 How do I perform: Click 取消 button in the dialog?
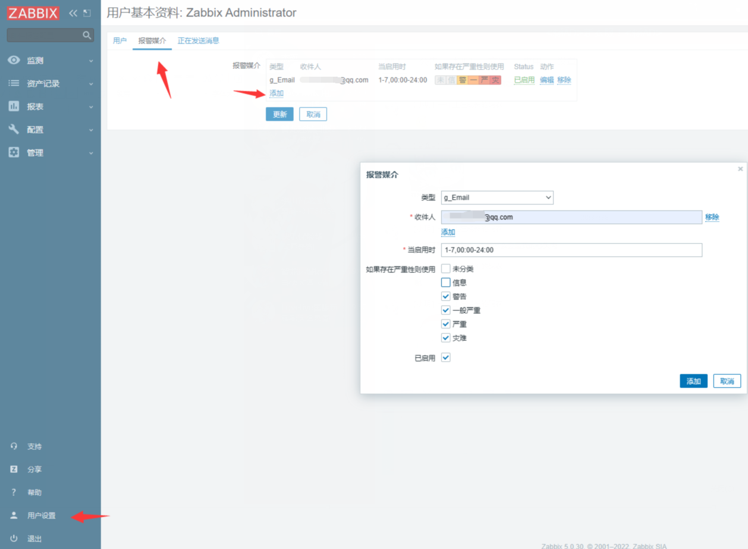(727, 381)
